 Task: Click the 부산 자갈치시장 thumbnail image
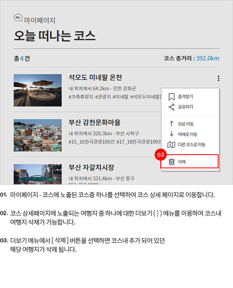pos(38,174)
